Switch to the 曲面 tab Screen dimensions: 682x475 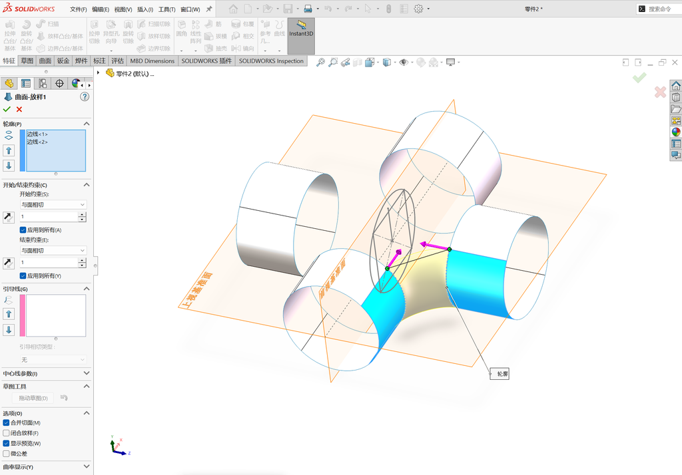[x=45, y=61]
